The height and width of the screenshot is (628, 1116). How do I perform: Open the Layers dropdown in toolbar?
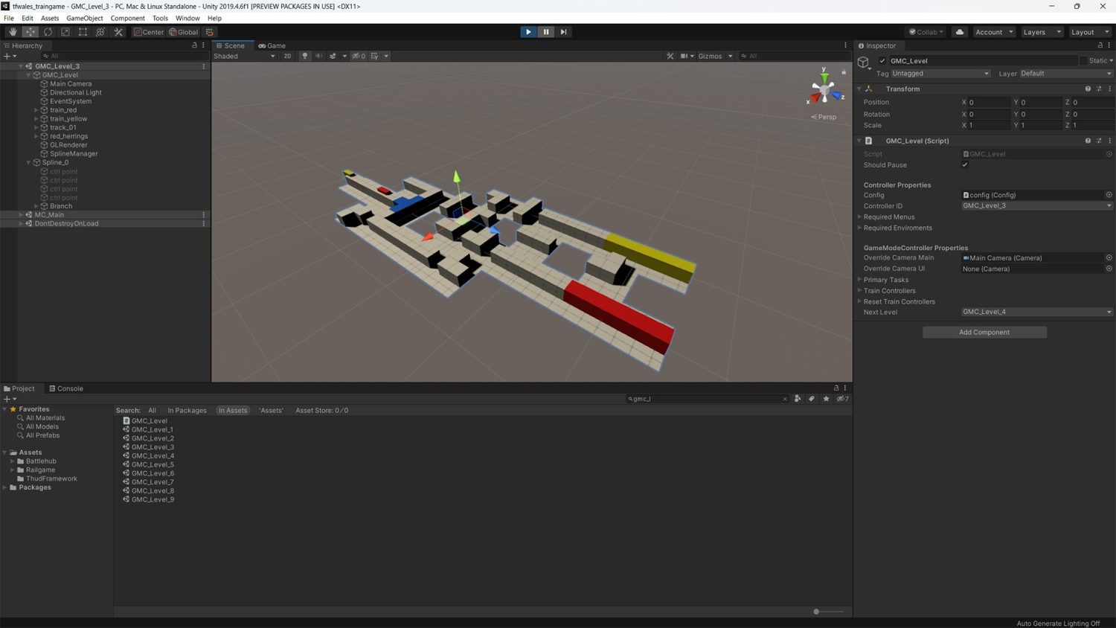pyautogui.click(x=1042, y=32)
